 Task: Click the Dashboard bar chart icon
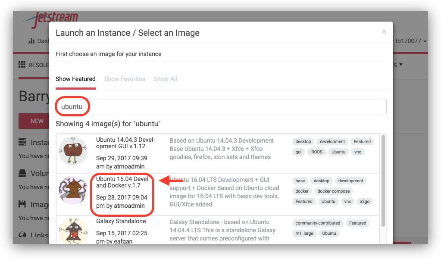(x=31, y=41)
